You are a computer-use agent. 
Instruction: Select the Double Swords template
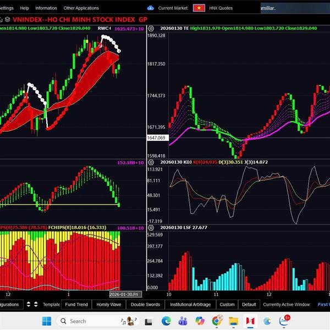point(145,304)
